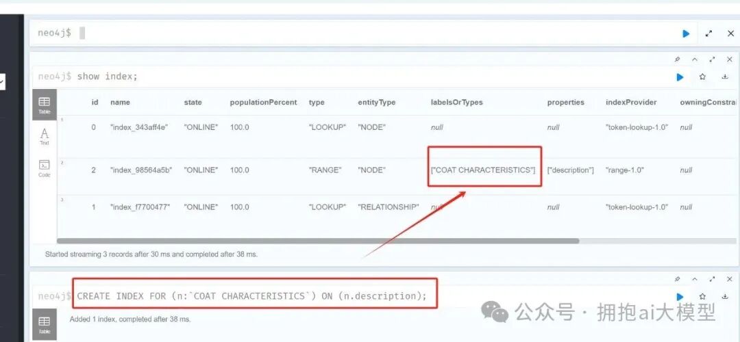
Task: Close the CREATE INDEX result frame
Action: (730, 279)
